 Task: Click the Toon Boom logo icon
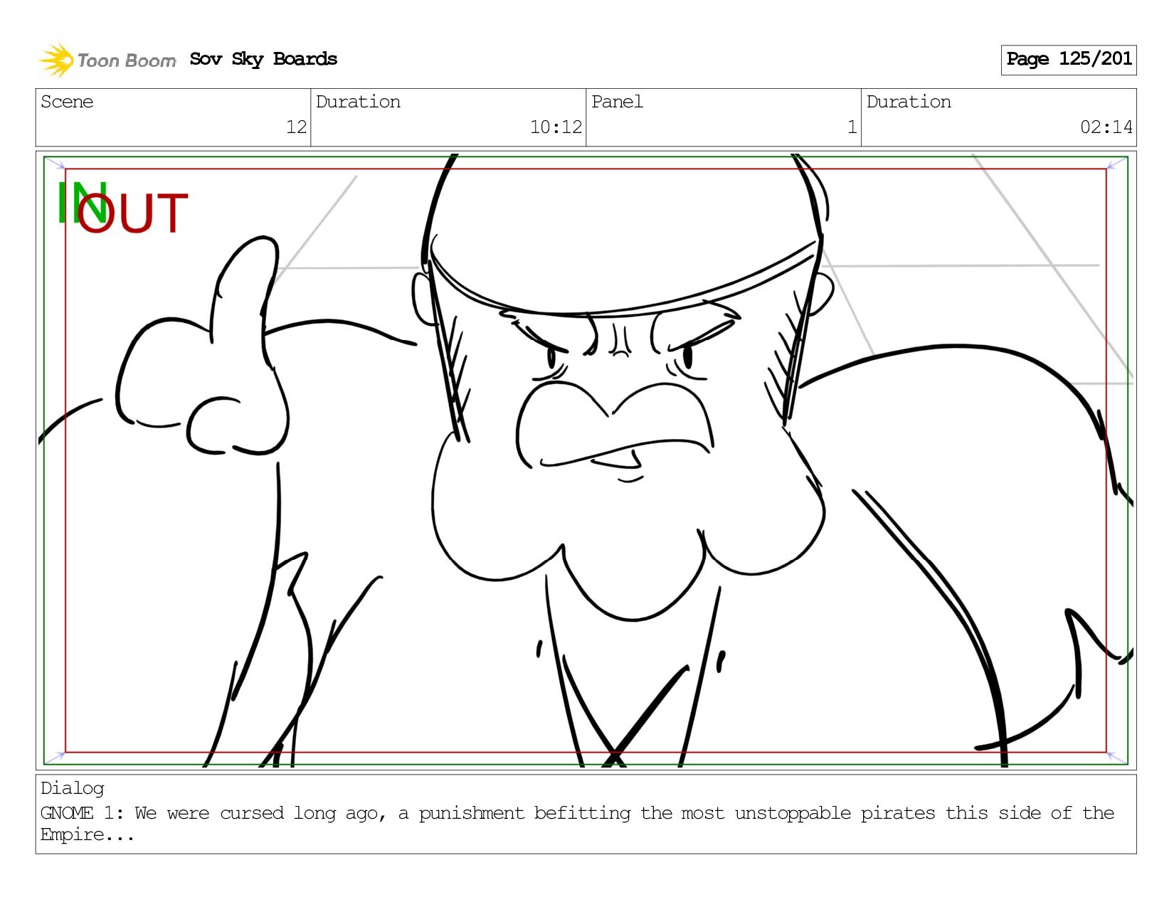click(56, 60)
